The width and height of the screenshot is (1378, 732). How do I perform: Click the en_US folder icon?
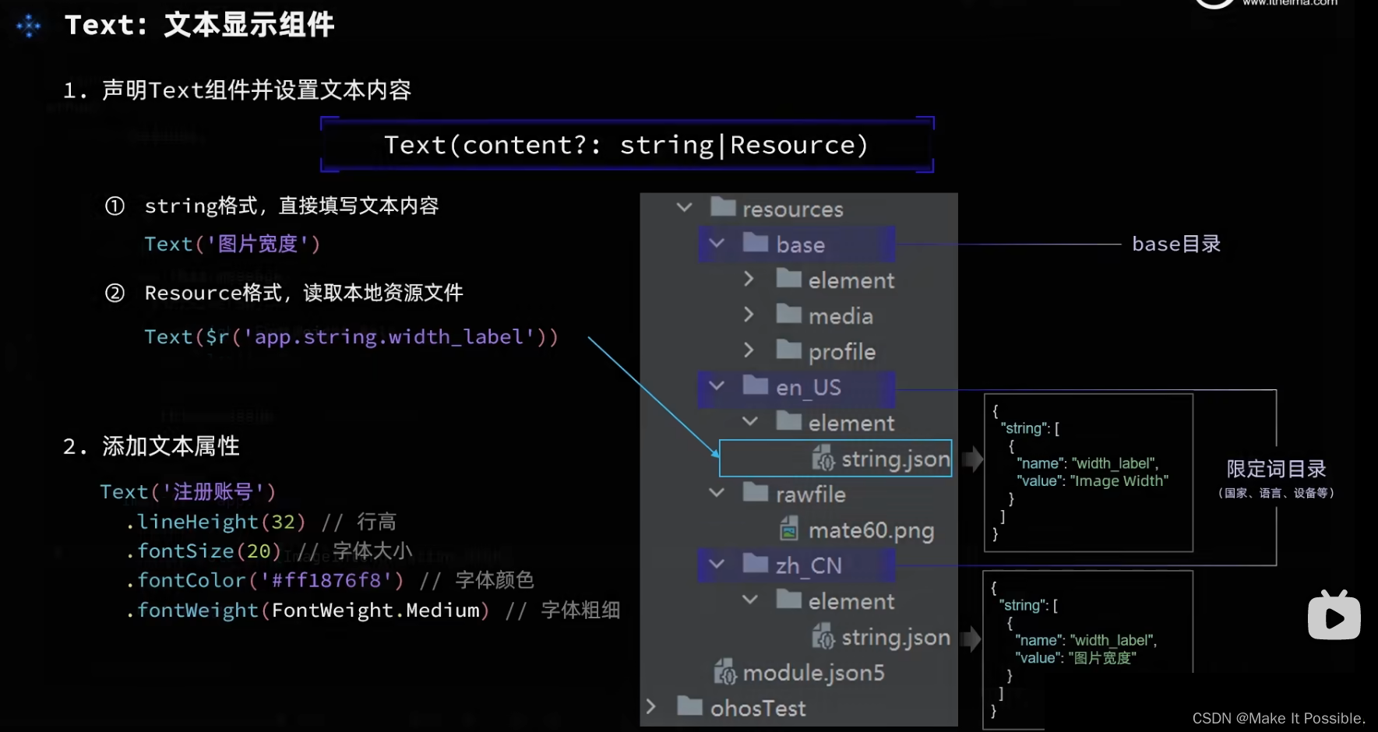[756, 385]
